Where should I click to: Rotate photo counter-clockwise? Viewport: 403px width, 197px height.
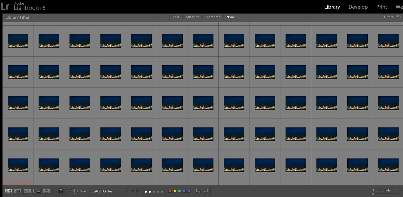[198, 191]
